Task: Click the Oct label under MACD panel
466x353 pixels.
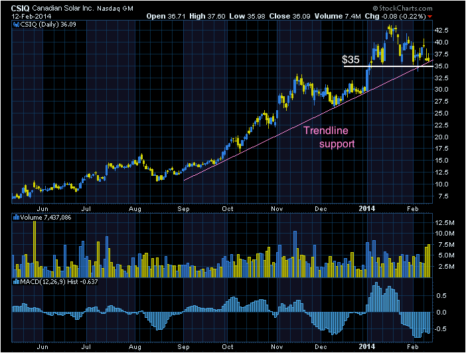Action: (228, 347)
